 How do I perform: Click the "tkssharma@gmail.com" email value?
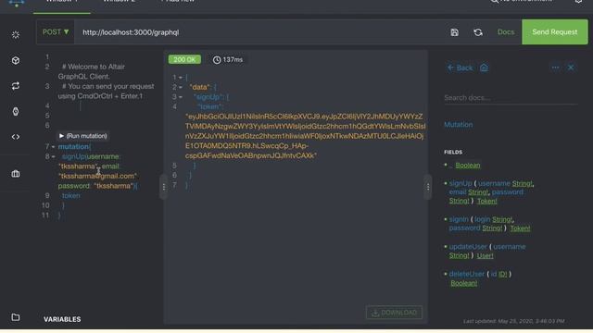98,176
